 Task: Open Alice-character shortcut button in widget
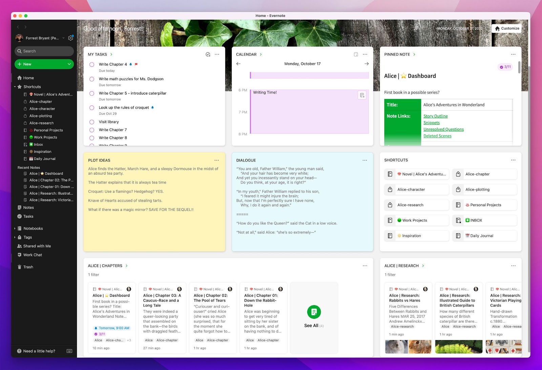click(417, 190)
